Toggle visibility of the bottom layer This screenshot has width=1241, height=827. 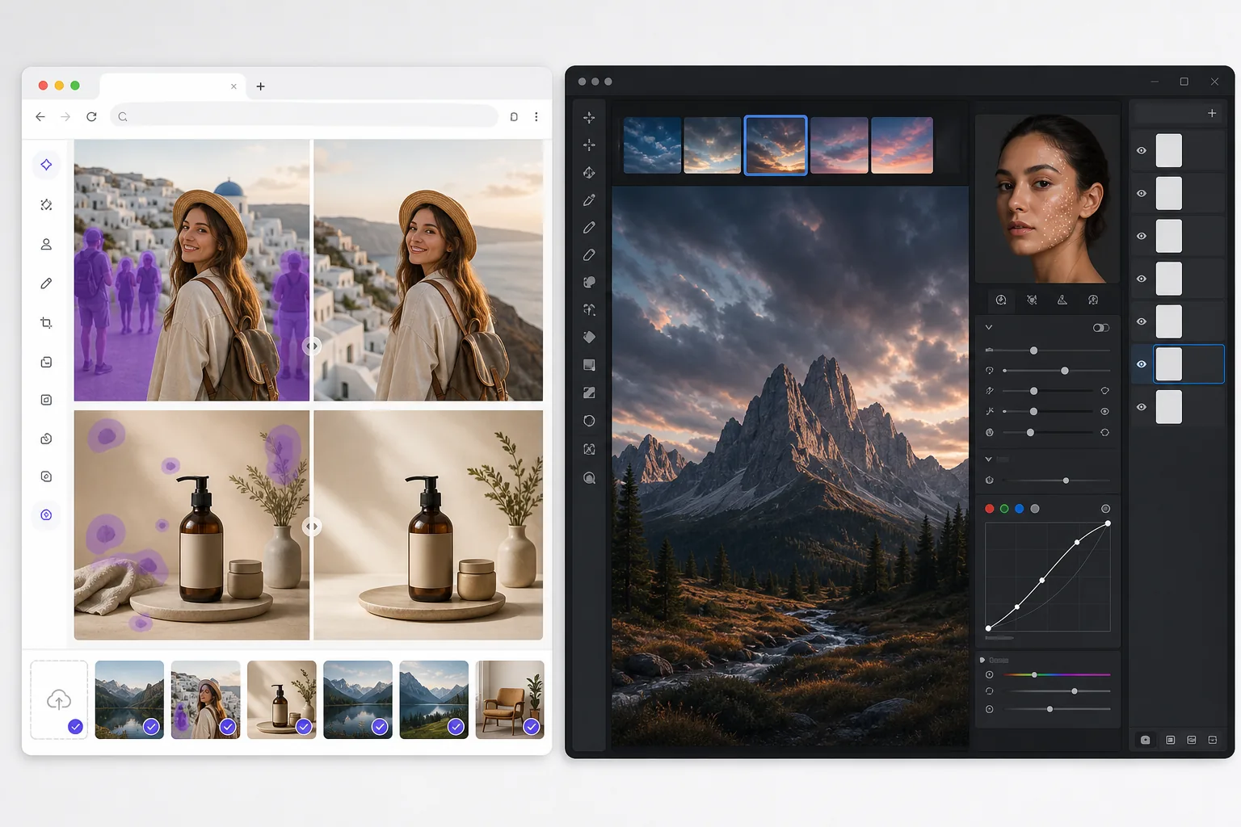point(1142,407)
